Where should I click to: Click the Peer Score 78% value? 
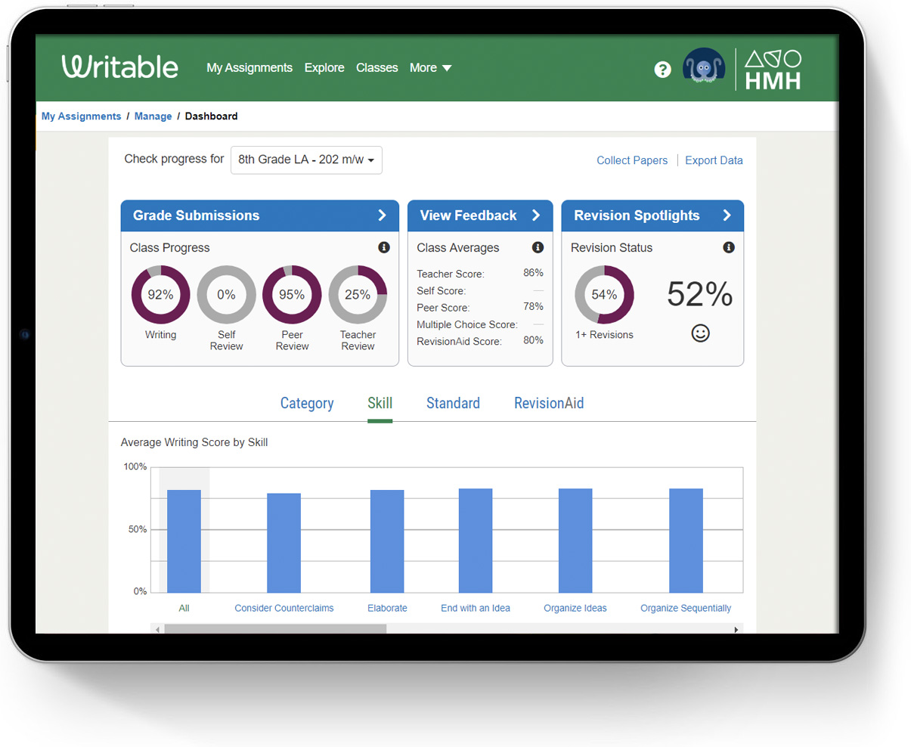pyautogui.click(x=533, y=307)
